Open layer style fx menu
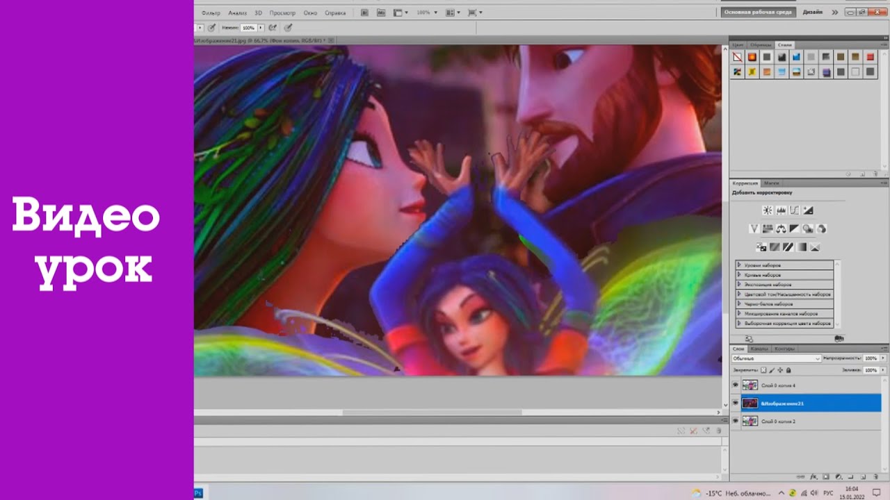The width and height of the screenshot is (890, 500). click(x=814, y=477)
